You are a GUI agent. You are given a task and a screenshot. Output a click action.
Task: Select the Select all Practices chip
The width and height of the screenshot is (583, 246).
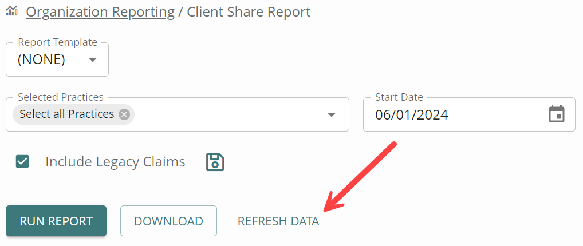point(67,114)
